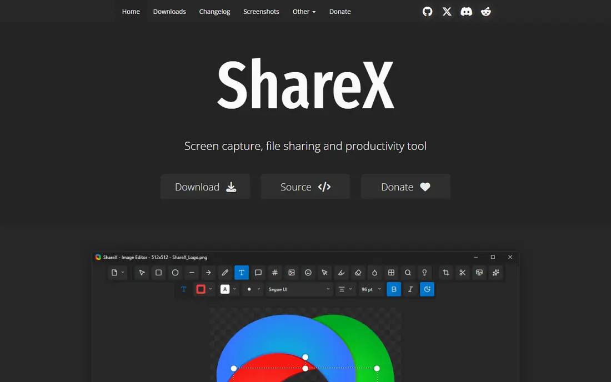611x382 pixels.
Task: Select the Crop image tool
Action: click(446, 273)
